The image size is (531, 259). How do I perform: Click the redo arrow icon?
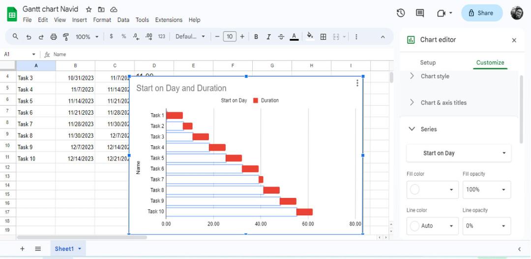pos(41,36)
